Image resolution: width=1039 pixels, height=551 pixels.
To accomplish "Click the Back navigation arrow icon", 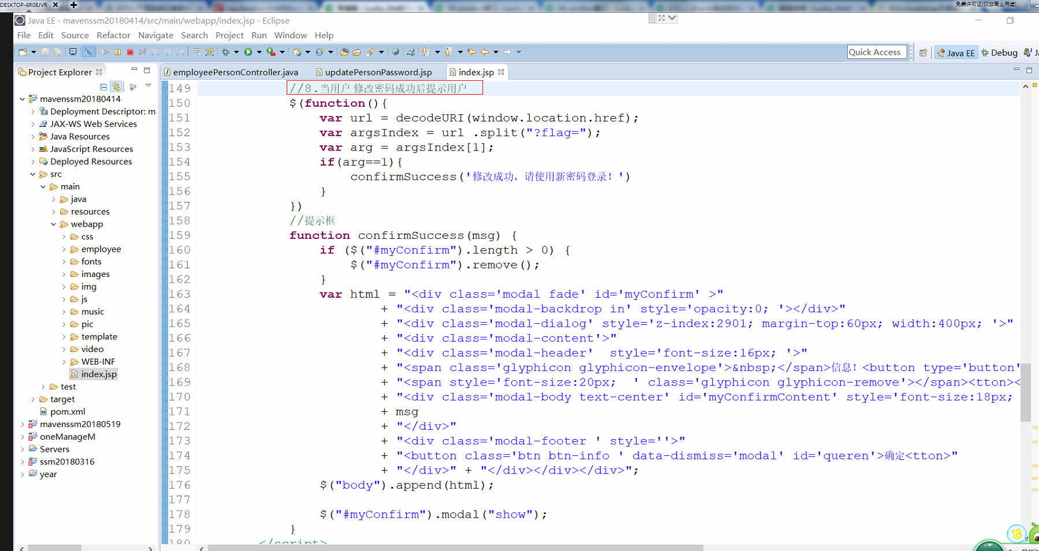I will click(x=485, y=52).
